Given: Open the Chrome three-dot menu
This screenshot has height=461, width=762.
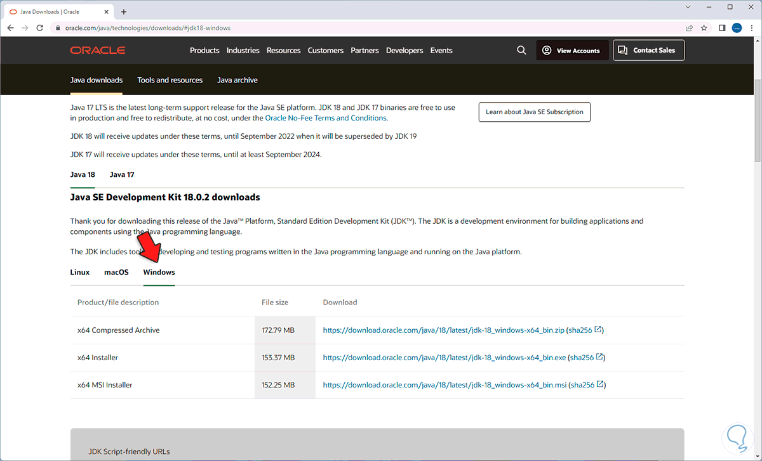Looking at the screenshot, I should point(752,28).
